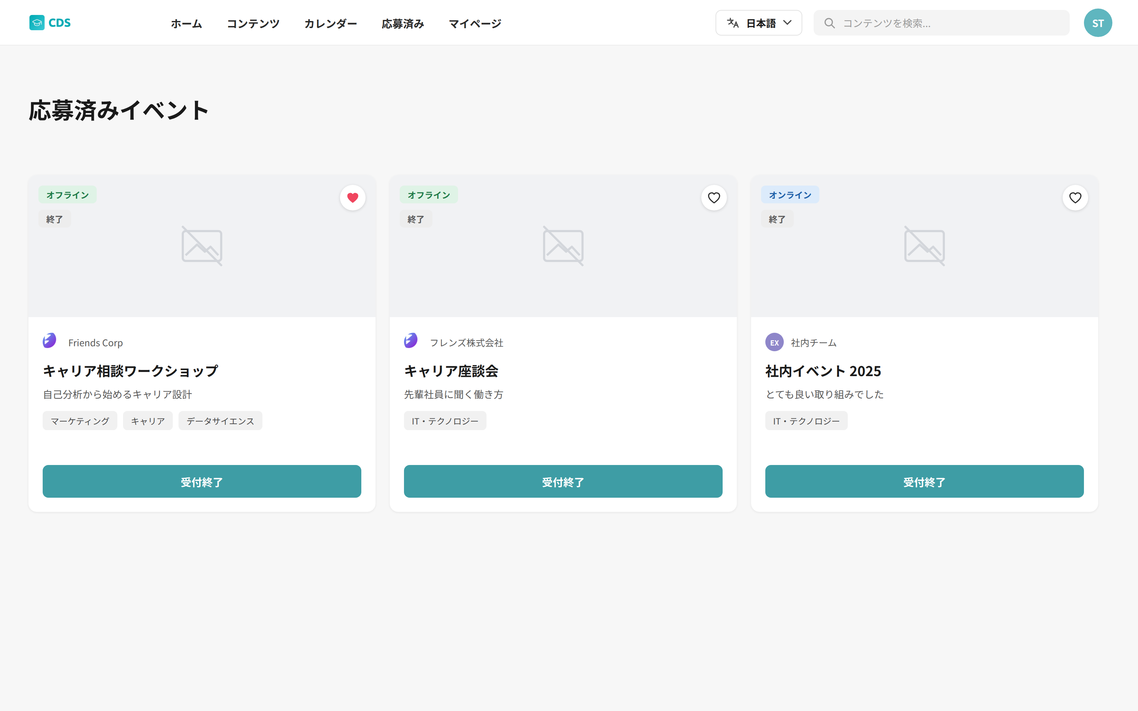The image size is (1138, 711).
Task: Open the 社内イベント 2025 title
Action: pos(823,371)
